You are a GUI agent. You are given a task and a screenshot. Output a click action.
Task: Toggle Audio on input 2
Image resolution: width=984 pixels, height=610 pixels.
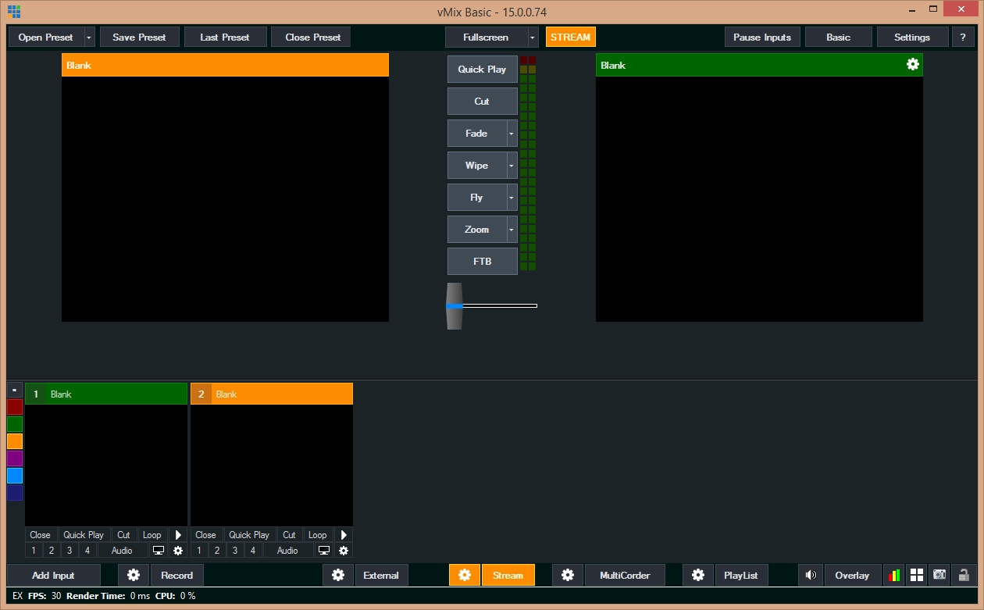pos(287,551)
